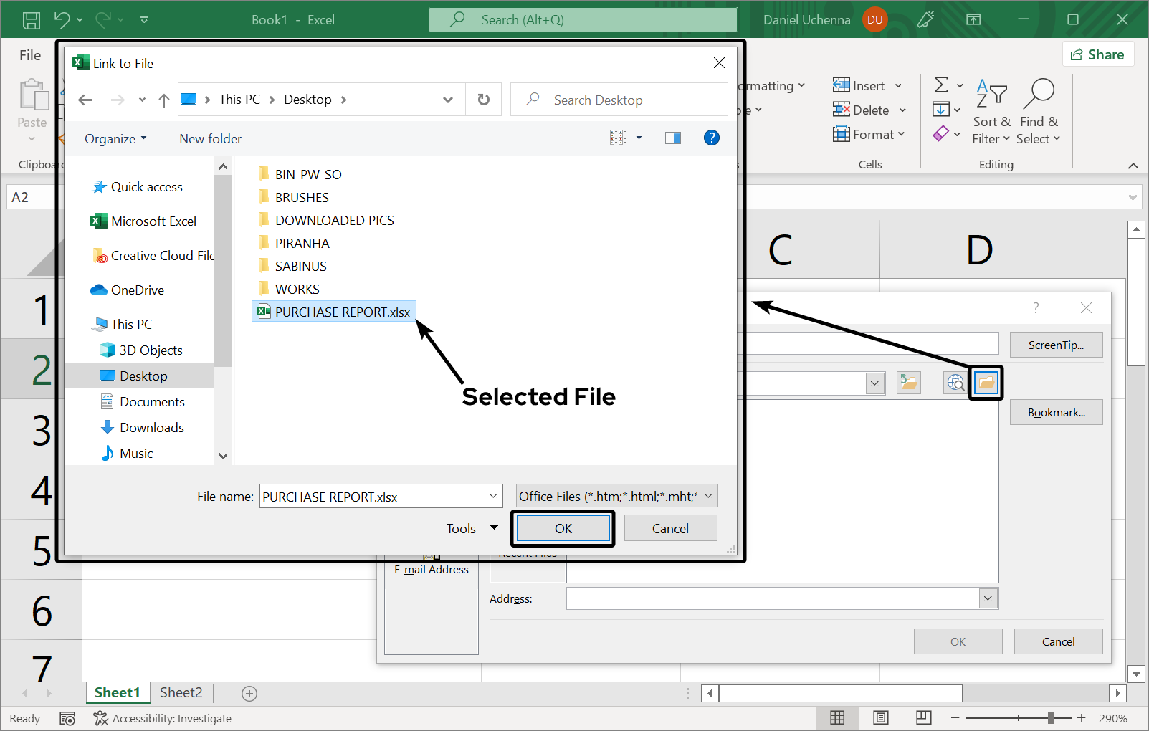
Task: Click the refresh icon beside the address path
Action: coord(484,100)
